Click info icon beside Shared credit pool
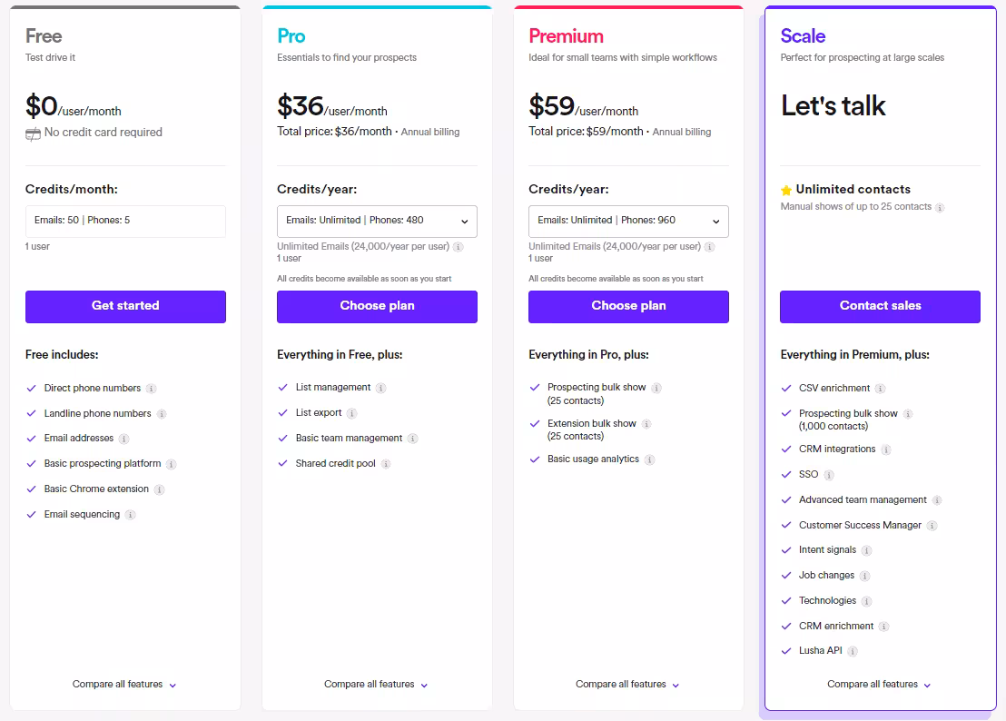 pyautogui.click(x=386, y=464)
